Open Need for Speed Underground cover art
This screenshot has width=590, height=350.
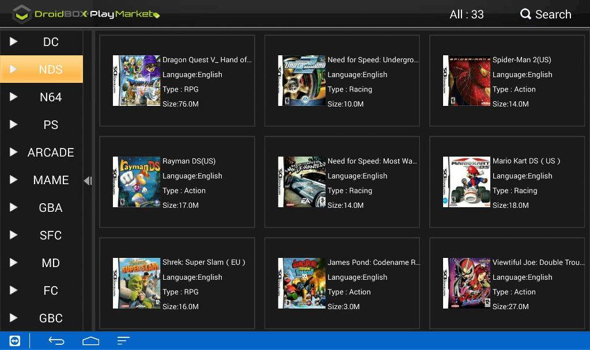[302, 81]
